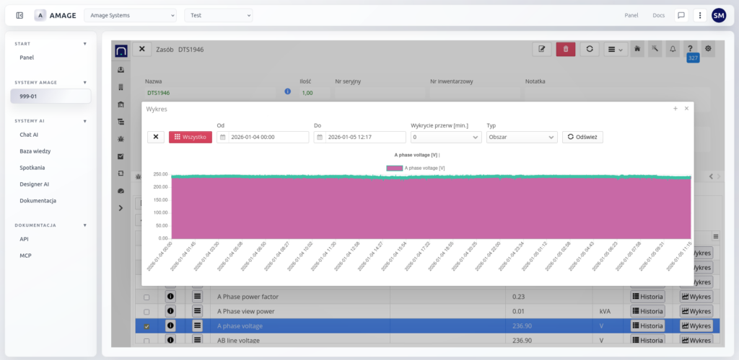Click the notification bell icon
This screenshot has width=739, height=360.
point(673,49)
